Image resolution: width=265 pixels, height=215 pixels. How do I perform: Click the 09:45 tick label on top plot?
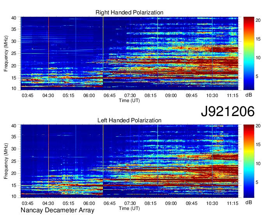tap(192, 95)
